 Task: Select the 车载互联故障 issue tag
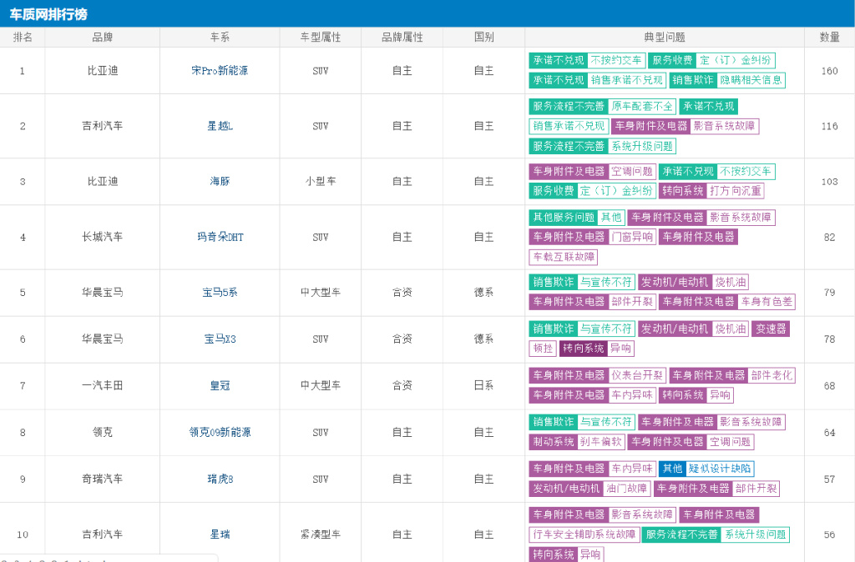(564, 257)
